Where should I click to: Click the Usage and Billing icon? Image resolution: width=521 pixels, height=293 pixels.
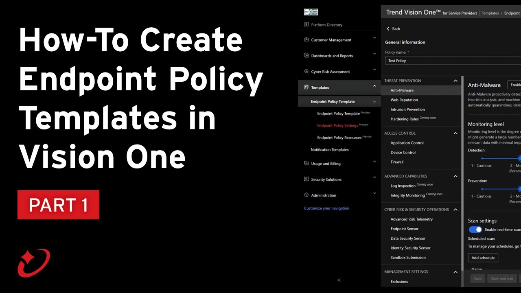(x=306, y=163)
